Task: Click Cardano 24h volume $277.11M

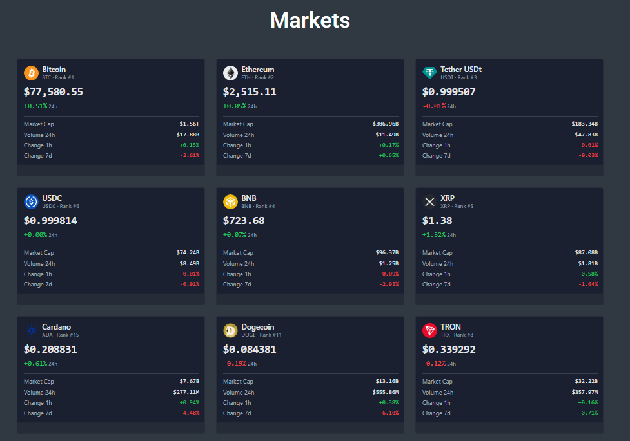Action: [186, 393]
